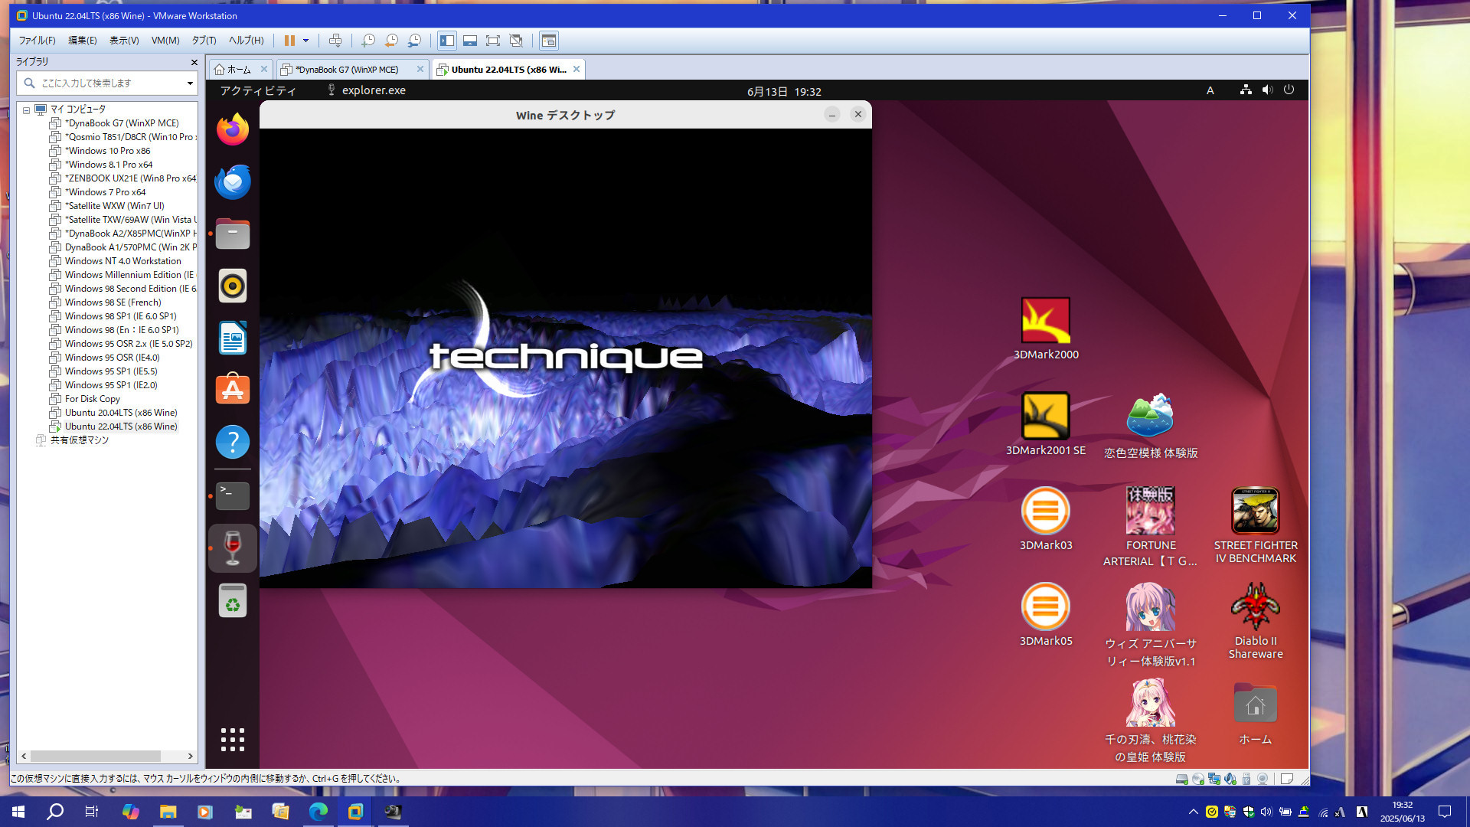Viewport: 1470px width, 827px height.
Task: Open the 3DMark2001 SE desktop icon
Action: 1046,424
